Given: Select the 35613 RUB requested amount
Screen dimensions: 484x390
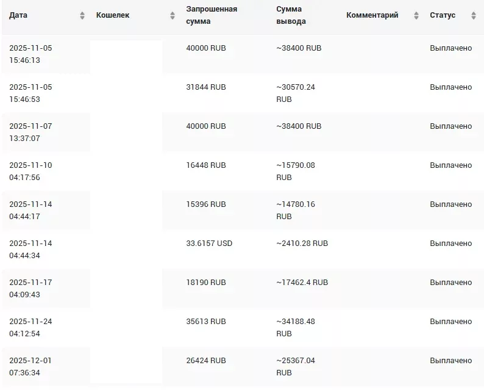Looking at the screenshot, I should coord(206,321).
